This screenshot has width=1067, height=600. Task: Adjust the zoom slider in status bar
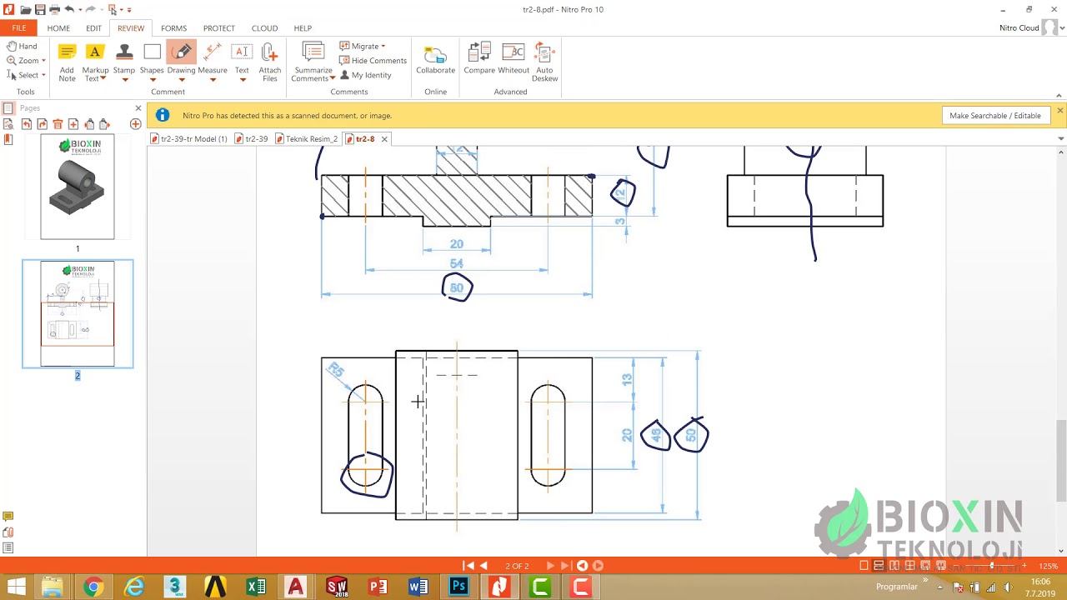click(x=991, y=566)
